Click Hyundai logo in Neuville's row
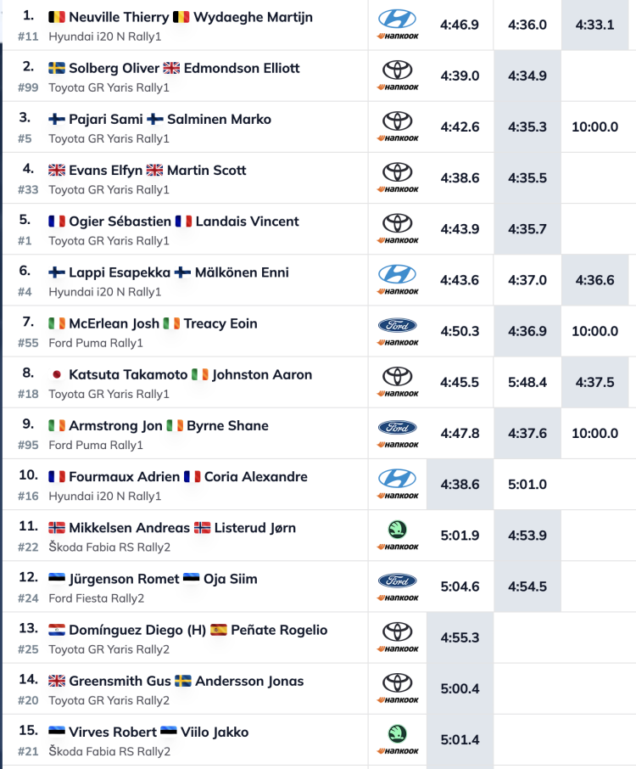The image size is (636, 769). coord(397,18)
